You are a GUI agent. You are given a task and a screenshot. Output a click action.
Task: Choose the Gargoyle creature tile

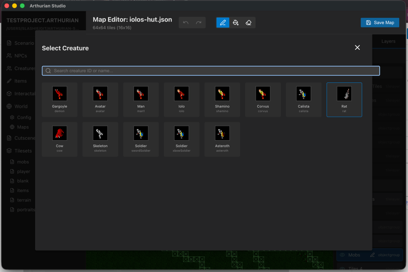[59, 100]
